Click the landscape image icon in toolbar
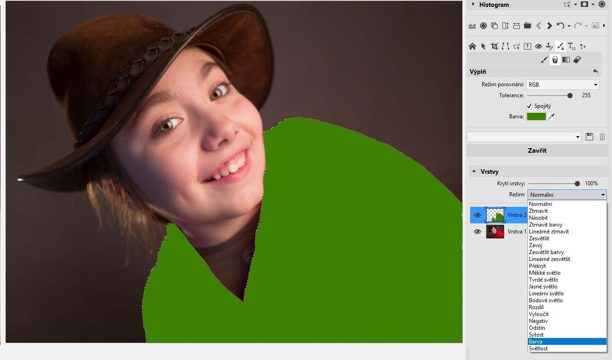 coord(595,26)
